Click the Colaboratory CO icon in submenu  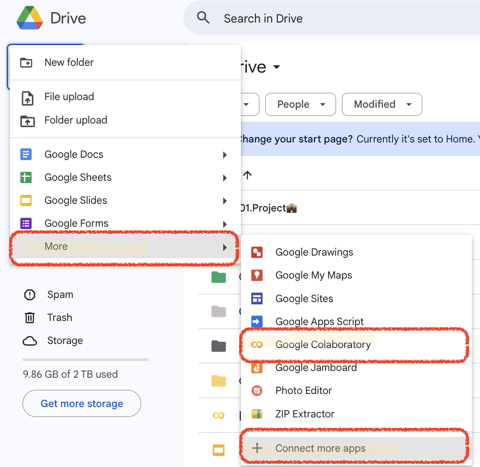(x=257, y=345)
